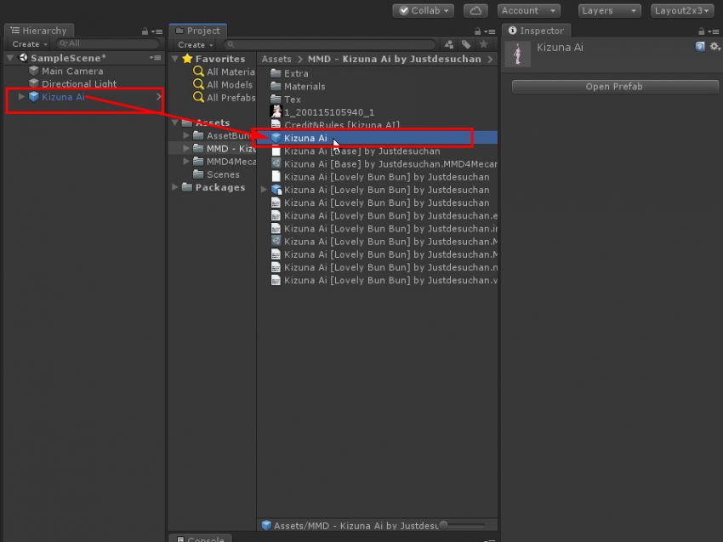Click the Open Prefab button

[614, 86]
